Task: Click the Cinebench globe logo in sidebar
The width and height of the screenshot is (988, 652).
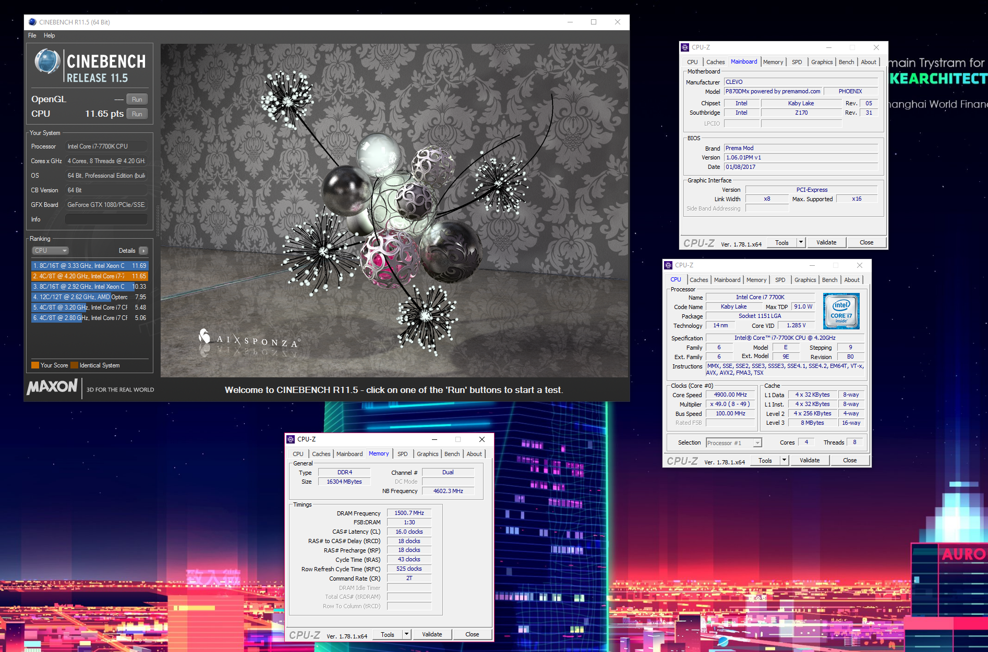Action: 47,61
